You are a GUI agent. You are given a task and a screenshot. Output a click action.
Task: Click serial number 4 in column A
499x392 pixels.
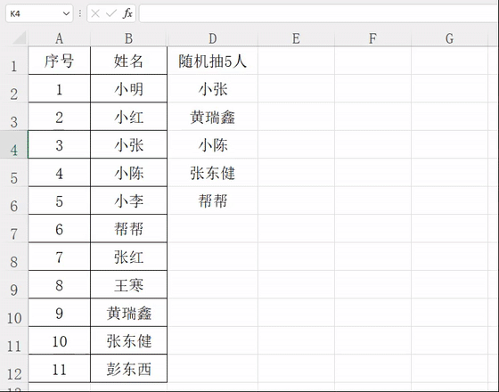[x=59, y=173]
